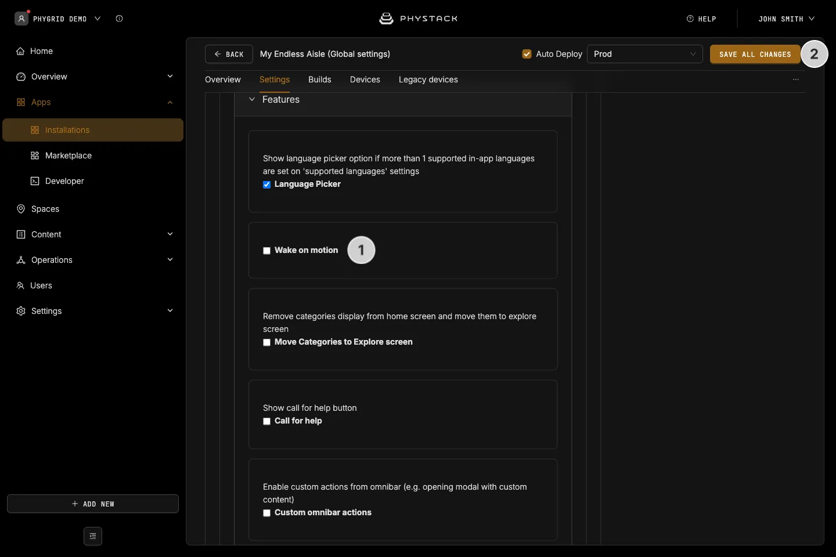Open the Prod environment dropdown
Viewport: 836px width, 557px height.
point(645,54)
